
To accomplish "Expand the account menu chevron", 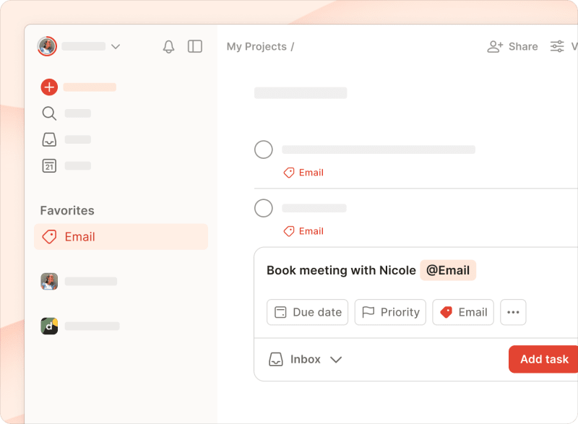I will click(116, 46).
